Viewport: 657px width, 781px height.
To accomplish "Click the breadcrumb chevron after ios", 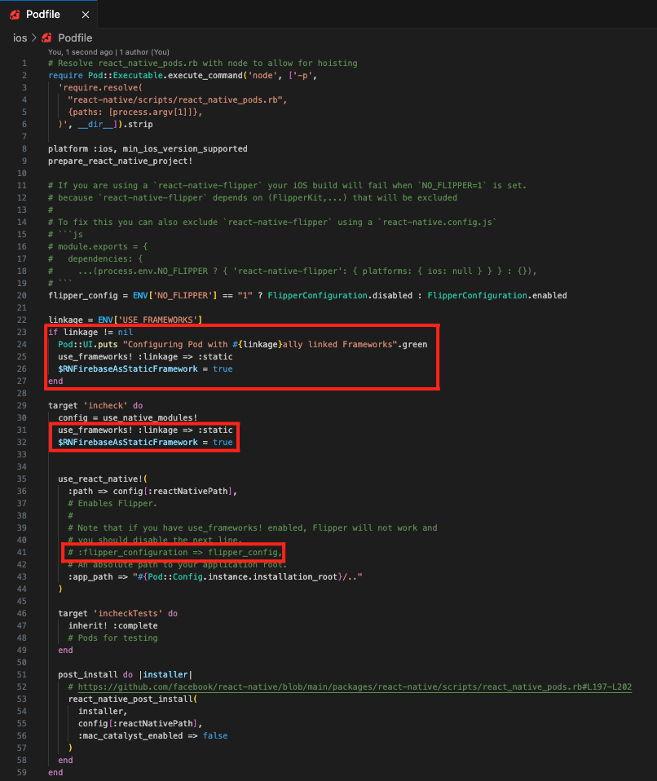I will (x=34, y=38).
